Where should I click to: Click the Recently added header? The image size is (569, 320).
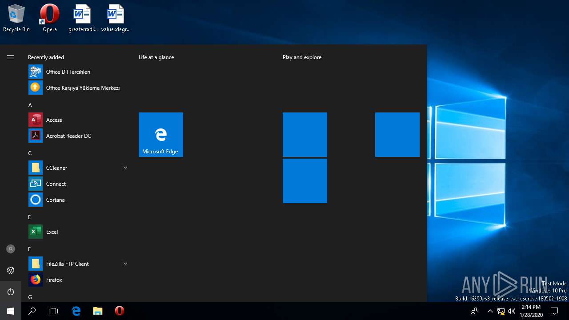46,57
